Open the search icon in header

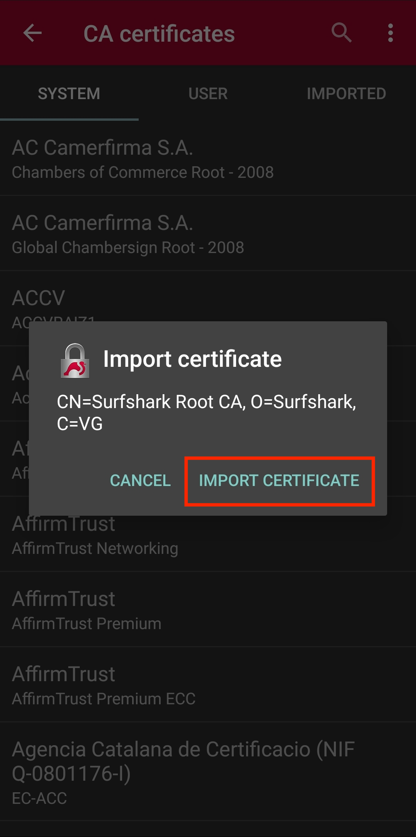pos(341,33)
